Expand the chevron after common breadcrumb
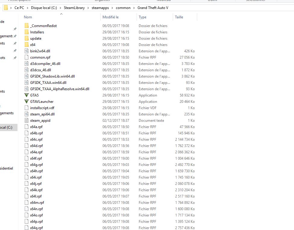The height and width of the screenshot is (230, 294). [x=134, y=8]
